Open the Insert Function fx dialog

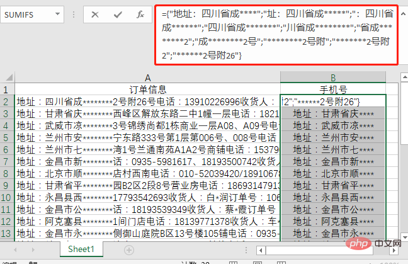click(x=140, y=14)
